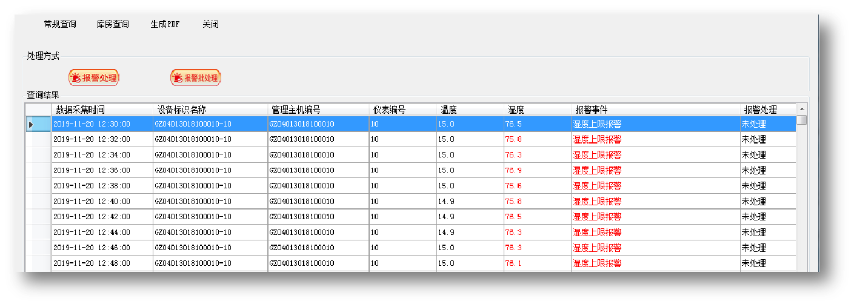
Task: Select the row selector for the 12:42:00 row
Action: (x=38, y=217)
